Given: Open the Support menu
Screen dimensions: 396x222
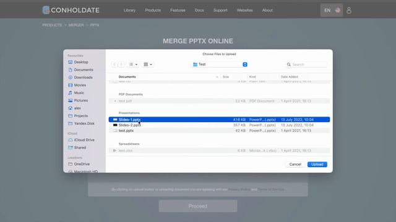Looking at the screenshot, I should tap(220, 10).
